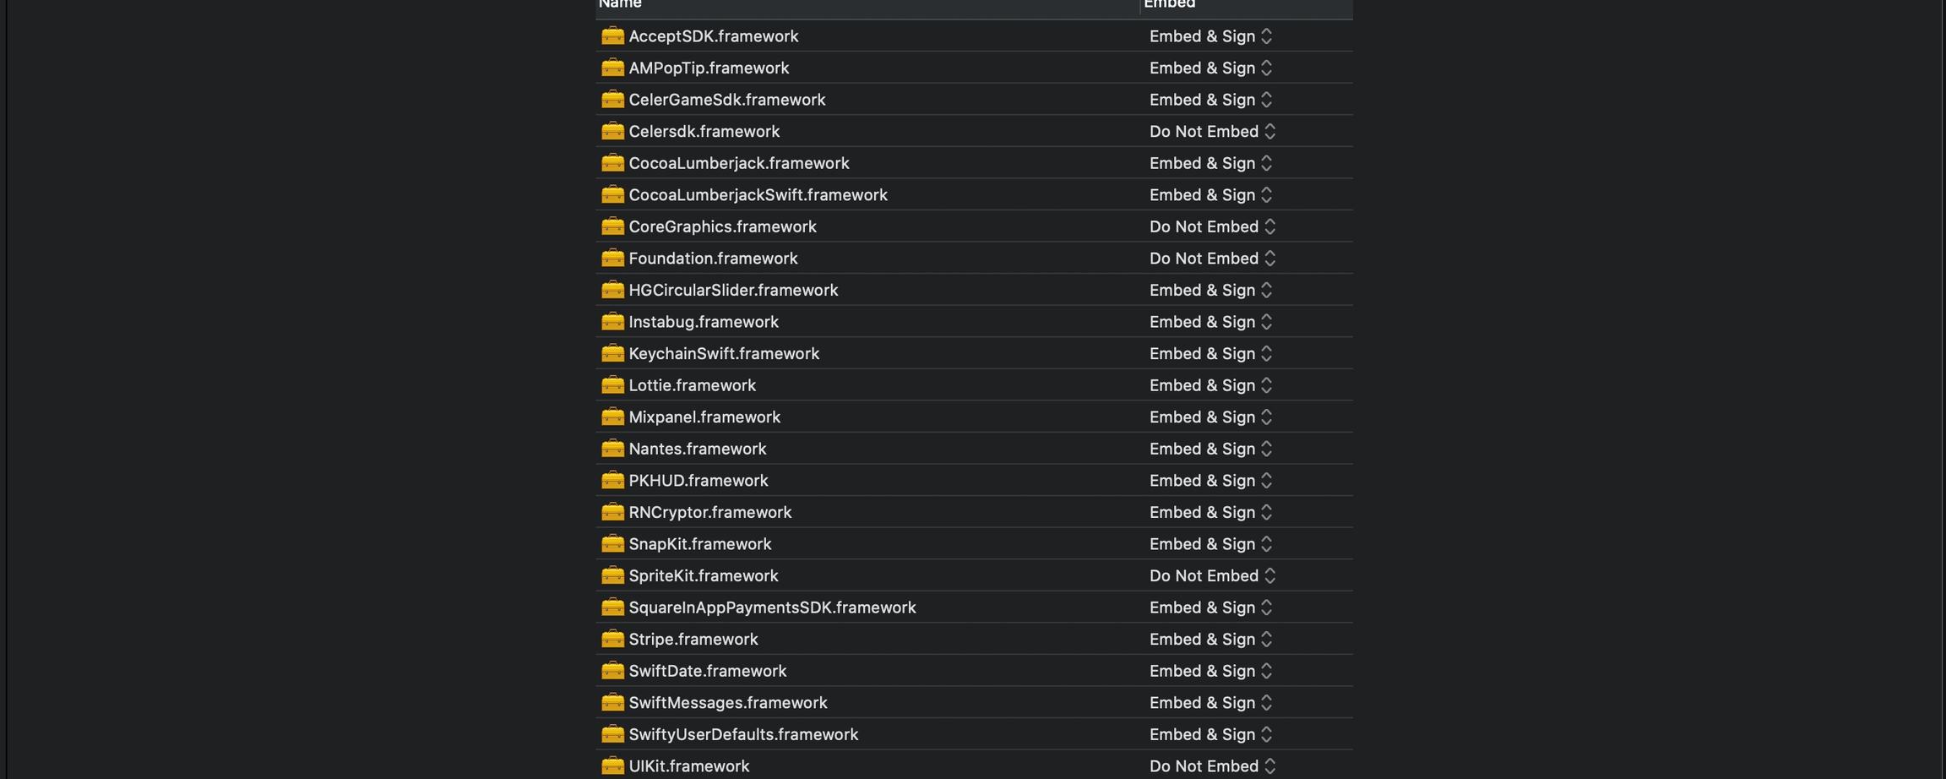This screenshot has height=779, width=1946.
Task: Click the Lottie.framework toolbox icon
Action: point(612,385)
